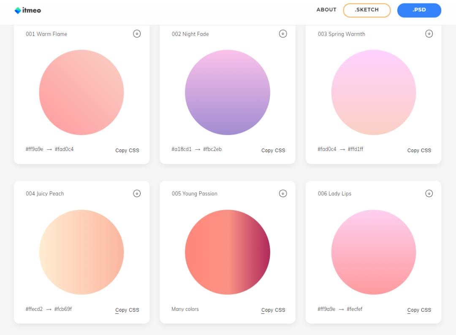This screenshot has width=456, height=335.
Task: Click the .PSD download button
Action: pyautogui.click(x=419, y=10)
